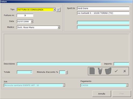Screen dimensions: 133x99
Task: Click the Annulla button
Action: (101, 94)
